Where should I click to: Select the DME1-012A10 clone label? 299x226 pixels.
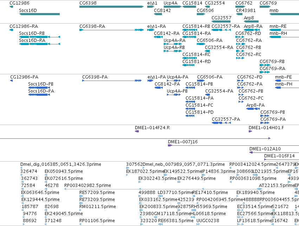(265, 149)
